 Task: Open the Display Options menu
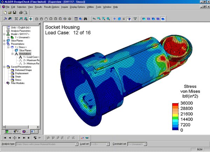pos(77,7)
